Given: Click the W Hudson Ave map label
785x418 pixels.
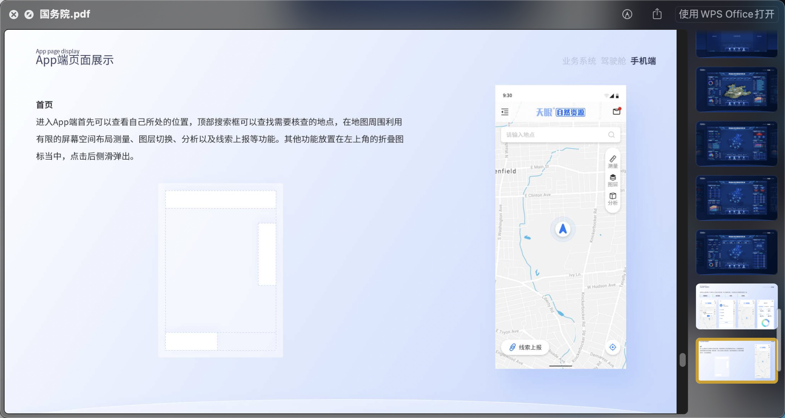Looking at the screenshot, I should click(601, 286).
